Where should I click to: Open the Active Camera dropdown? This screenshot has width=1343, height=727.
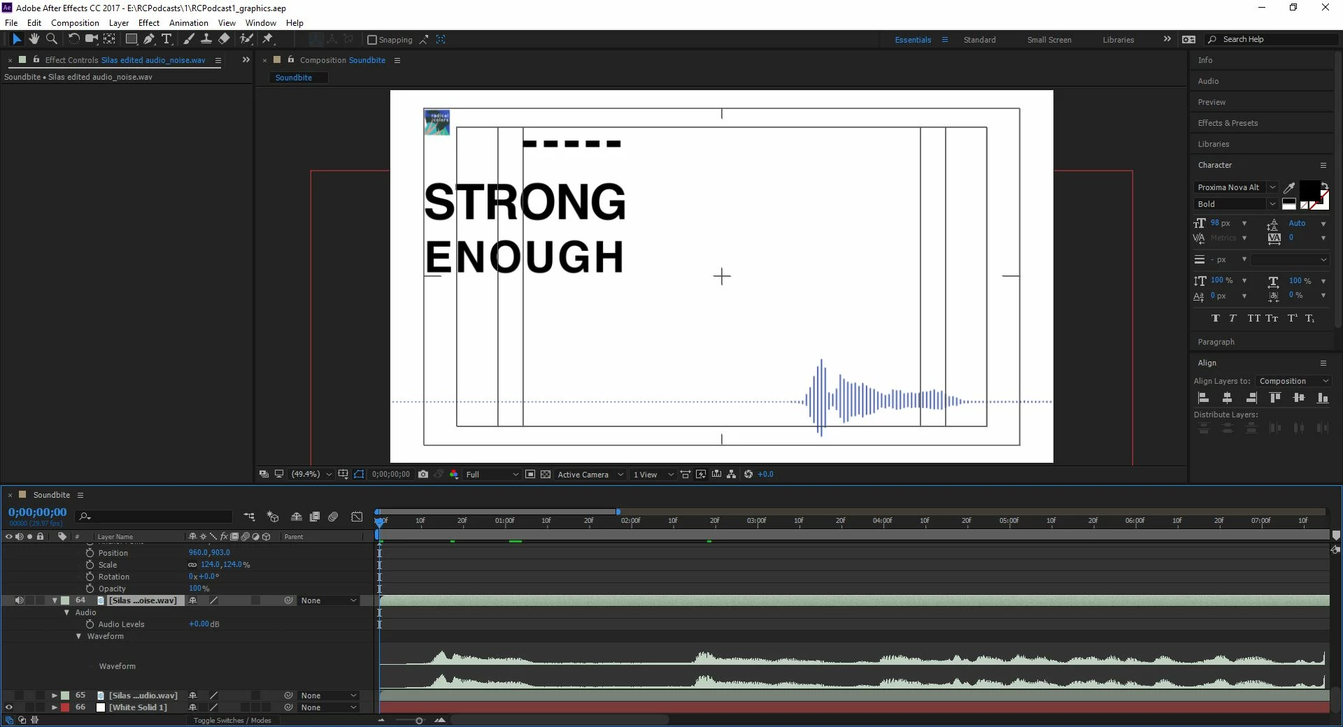tap(590, 474)
